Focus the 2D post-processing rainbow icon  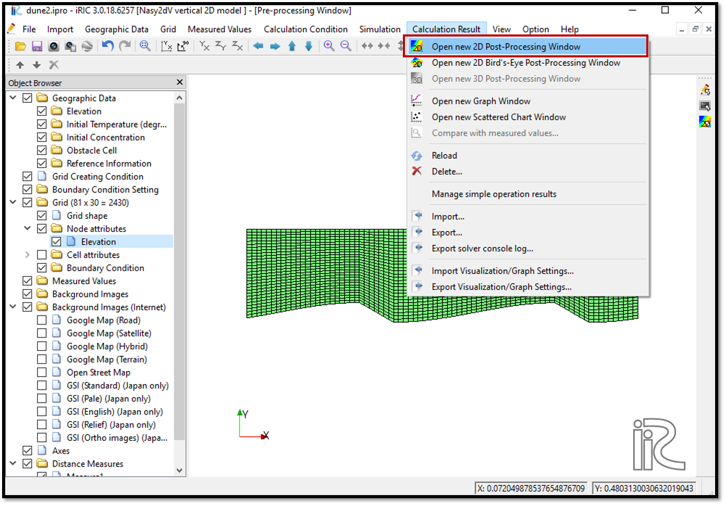coord(705,122)
